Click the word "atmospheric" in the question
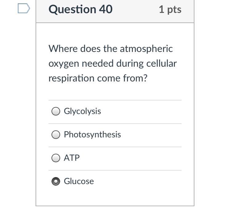Viewport: 230px width, 209px height. point(146,49)
